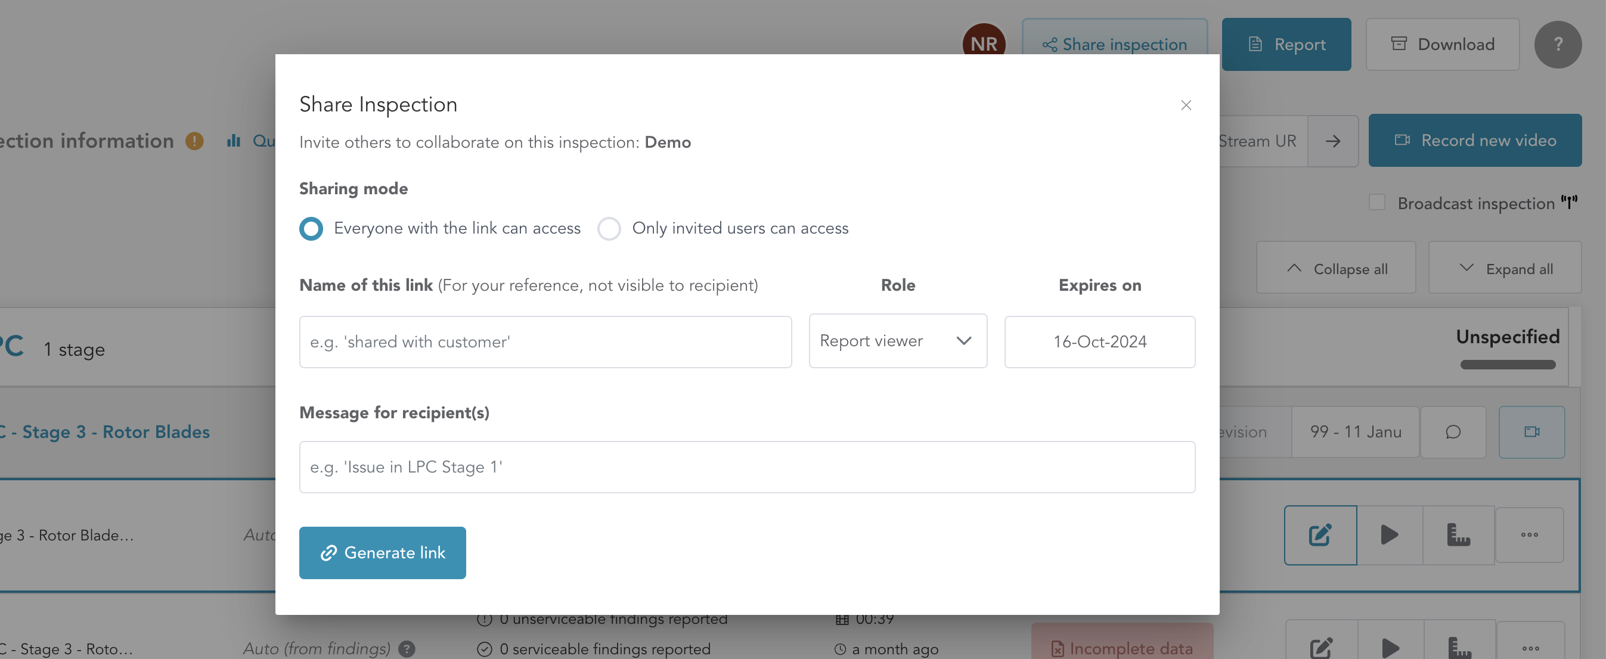
Task: Click the edit pencil icon in the highlighted row
Action: [x=1320, y=535]
